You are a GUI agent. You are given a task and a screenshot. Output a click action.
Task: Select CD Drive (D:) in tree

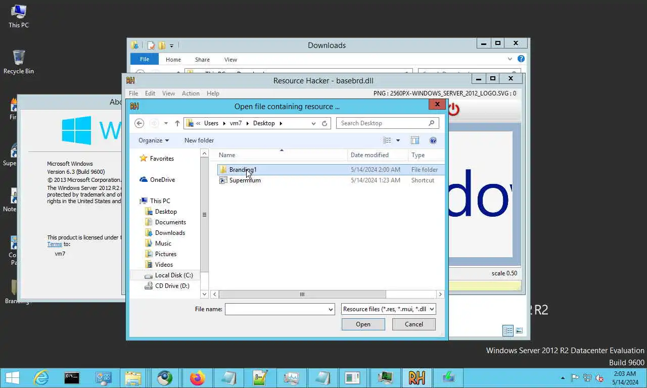[x=172, y=286]
